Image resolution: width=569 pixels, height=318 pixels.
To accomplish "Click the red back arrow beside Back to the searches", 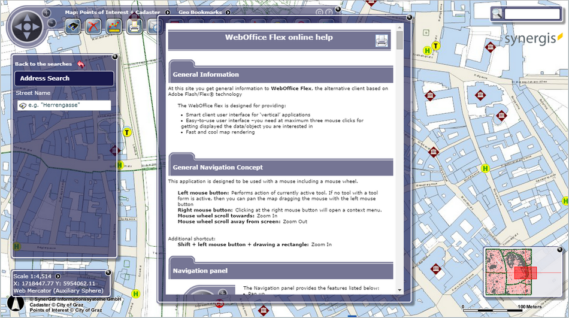I will tap(81, 64).
